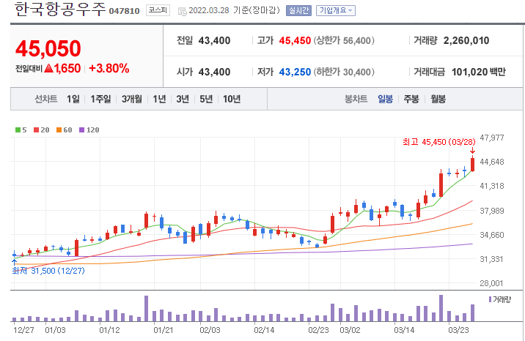The width and height of the screenshot is (525, 341).
Task: Click the tallest volume bar near 01/21
Action: [x=147, y=308]
